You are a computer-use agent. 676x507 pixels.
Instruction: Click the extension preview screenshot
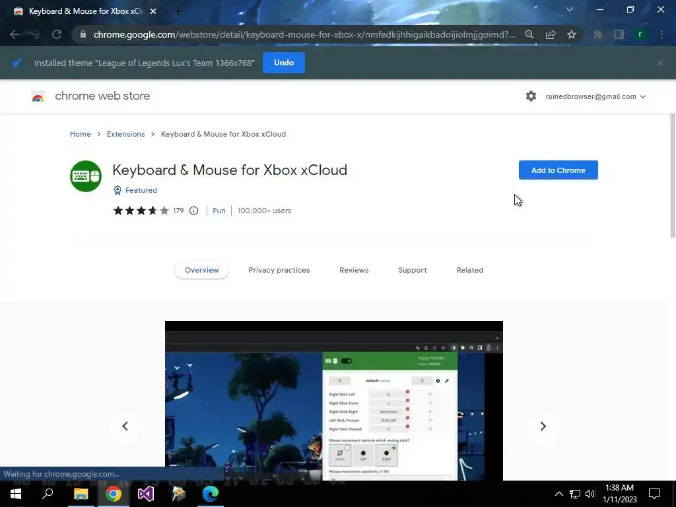pos(333,401)
